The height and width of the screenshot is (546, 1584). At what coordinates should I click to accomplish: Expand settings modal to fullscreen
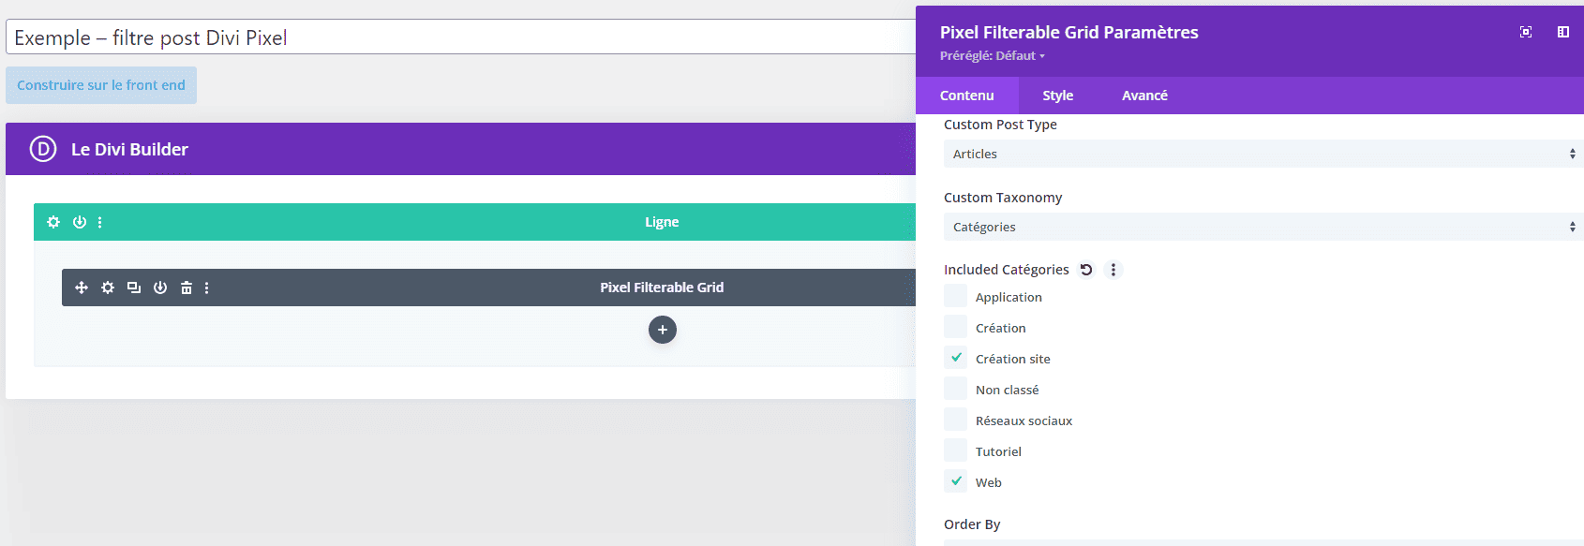coord(1526,32)
